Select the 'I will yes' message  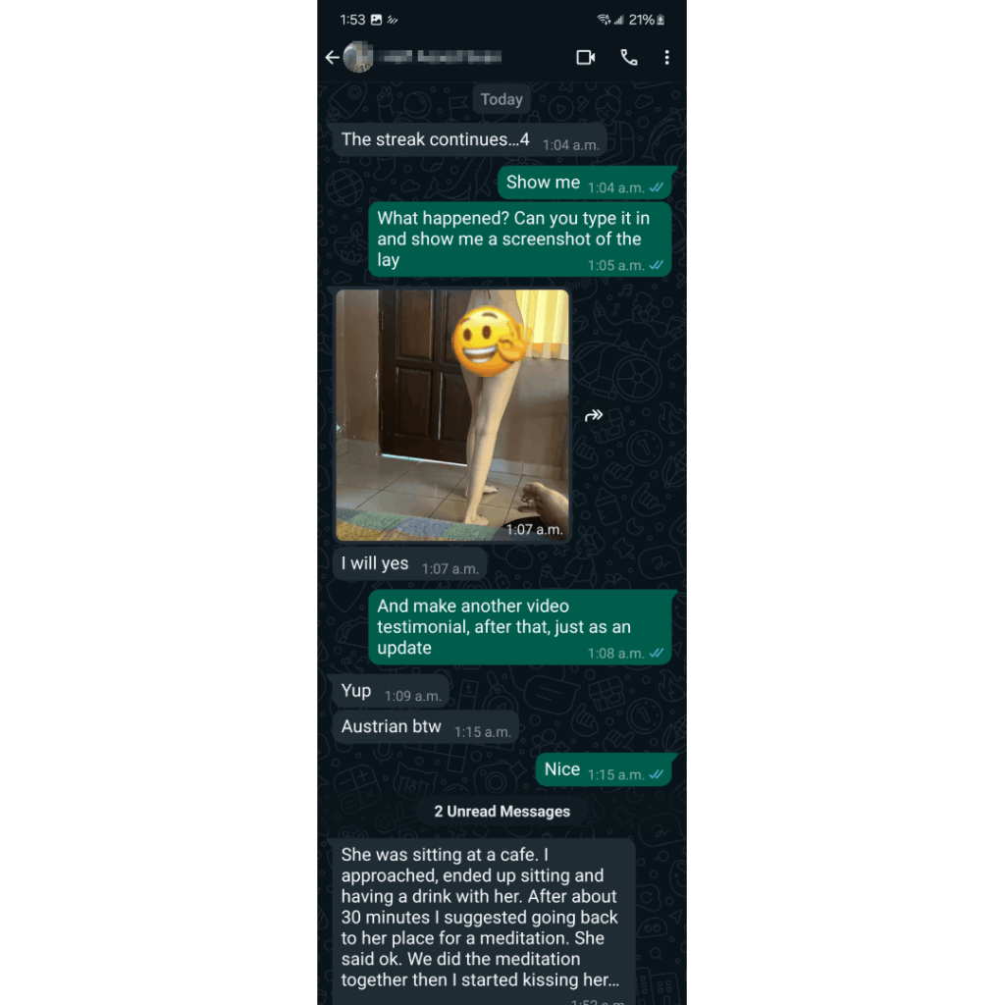(409, 564)
